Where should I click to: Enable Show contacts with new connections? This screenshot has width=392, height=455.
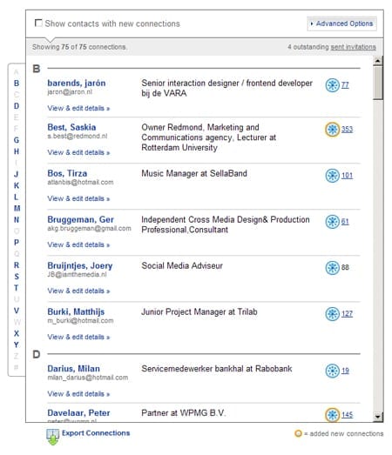click(38, 23)
